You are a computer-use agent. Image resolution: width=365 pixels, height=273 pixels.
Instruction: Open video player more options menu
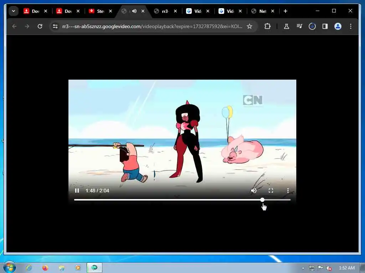288,191
